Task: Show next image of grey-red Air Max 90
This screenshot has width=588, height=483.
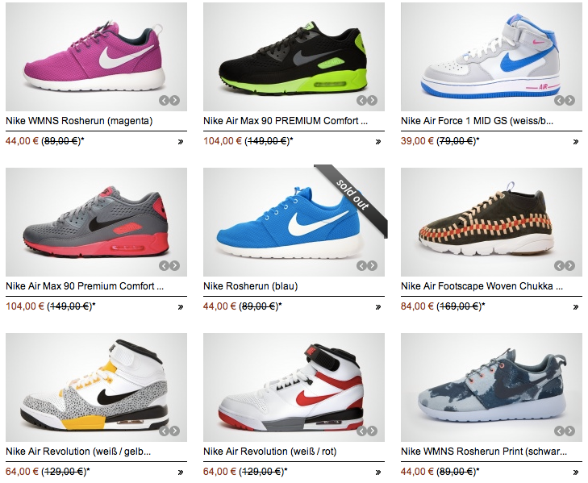Action: tap(175, 266)
